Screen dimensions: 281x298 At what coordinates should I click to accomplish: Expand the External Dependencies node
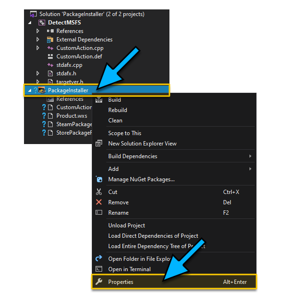38,40
